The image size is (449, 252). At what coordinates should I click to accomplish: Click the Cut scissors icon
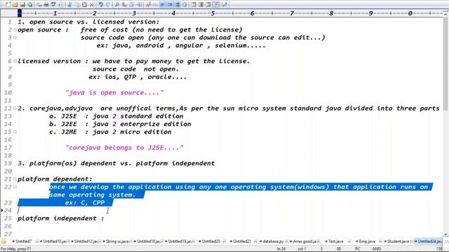tap(70, 5)
